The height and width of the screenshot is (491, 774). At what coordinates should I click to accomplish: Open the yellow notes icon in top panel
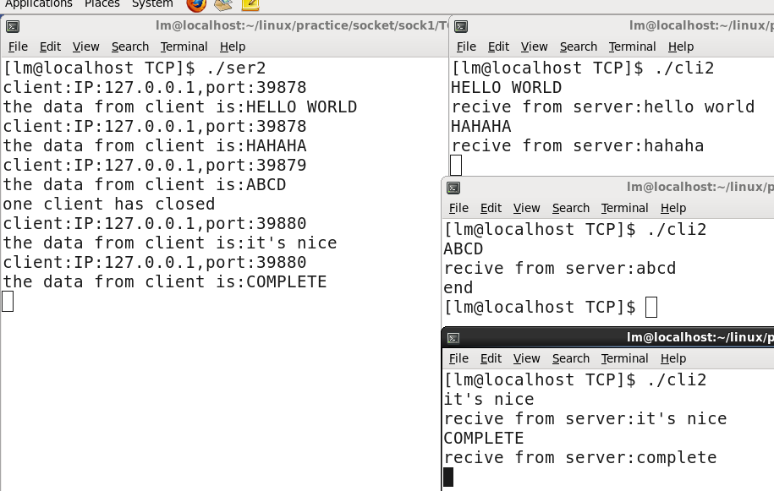(250, 4)
